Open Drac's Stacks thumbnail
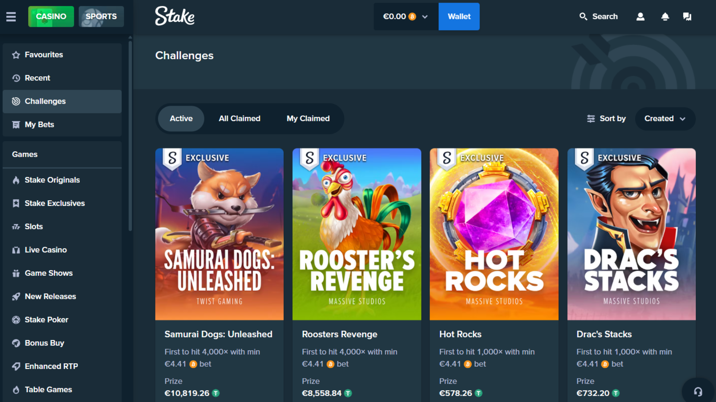 pos(631,234)
